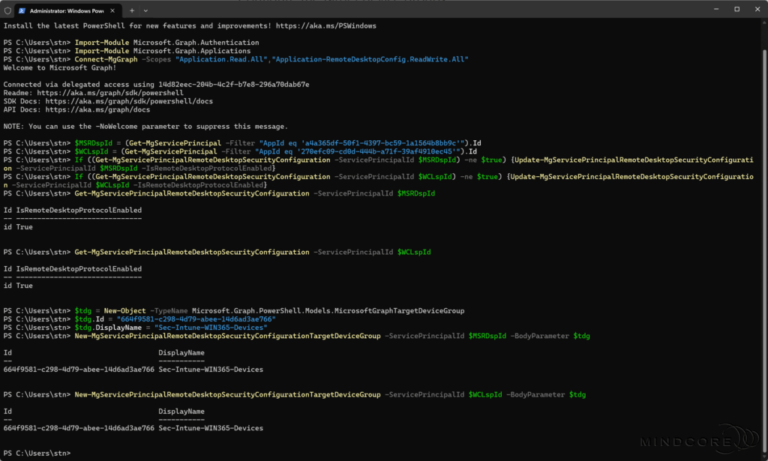Click the delegated access ID 14d82eec line
The width and height of the screenshot is (768, 461).
pyautogui.click(x=156, y=84)
